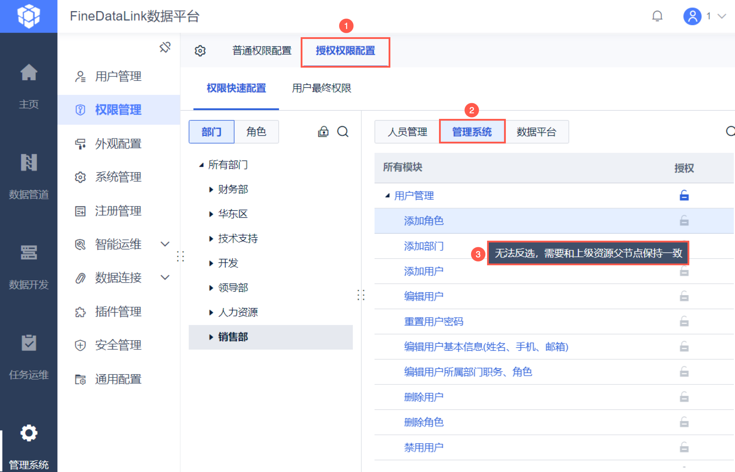The width and height of the screenshot is (735, 472).
Task: Click the pin sidebar icon
Action: click(x=165, y=47)
